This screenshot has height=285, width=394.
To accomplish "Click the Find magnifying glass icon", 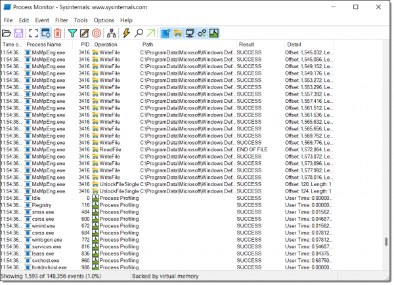I will click(139, 33).
